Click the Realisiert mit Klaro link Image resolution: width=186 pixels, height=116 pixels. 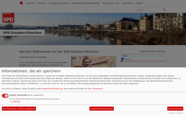pos(176,113)
